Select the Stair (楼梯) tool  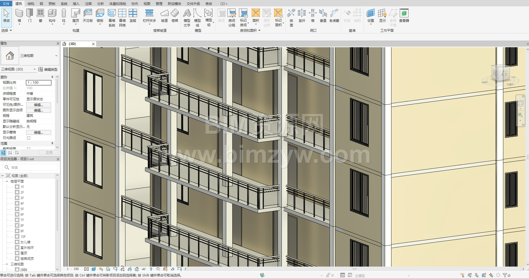(175, 15)
